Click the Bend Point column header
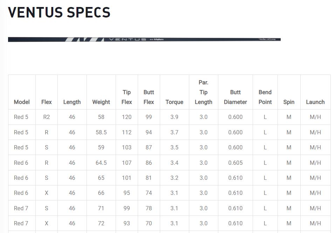This screenshot has width=335, height=233. coord(265,97)
